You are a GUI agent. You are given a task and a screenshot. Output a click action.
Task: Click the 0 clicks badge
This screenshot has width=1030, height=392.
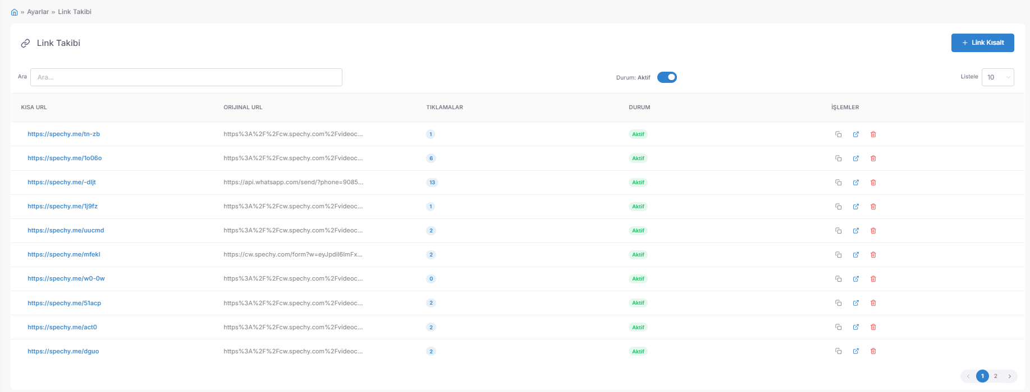pyautogui.click(x=431, y=279)
